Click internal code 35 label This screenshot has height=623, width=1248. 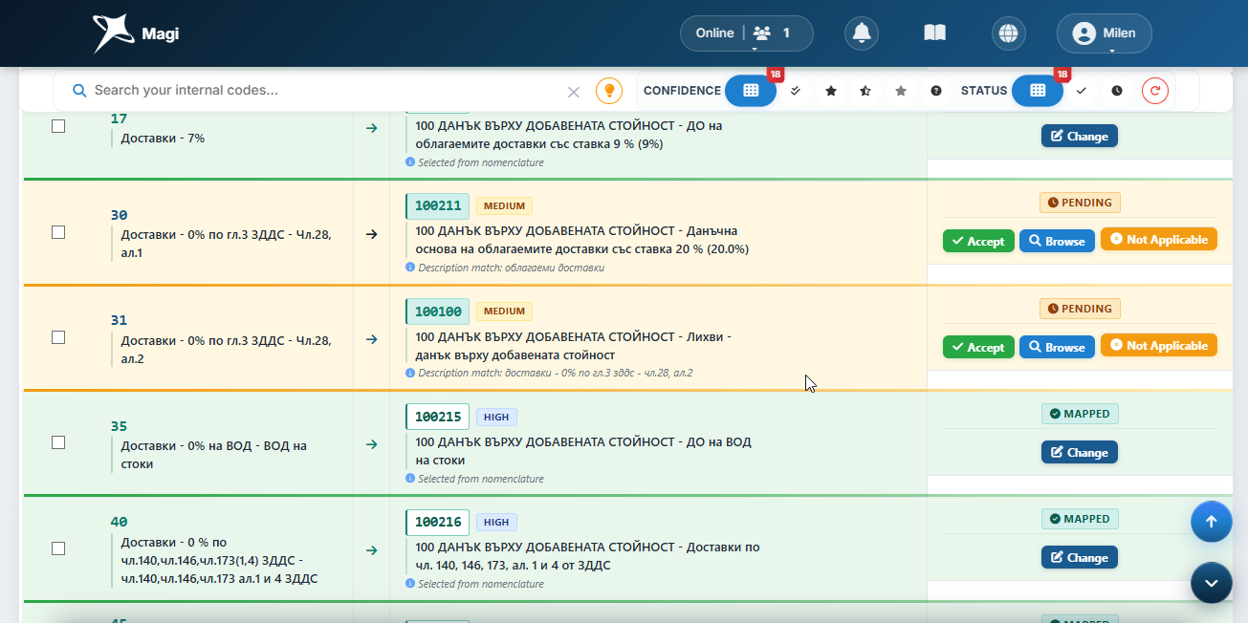119,426
